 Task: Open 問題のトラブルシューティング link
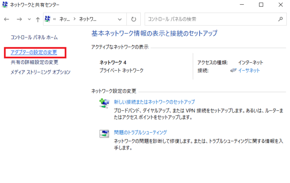(x=140, y=133)
